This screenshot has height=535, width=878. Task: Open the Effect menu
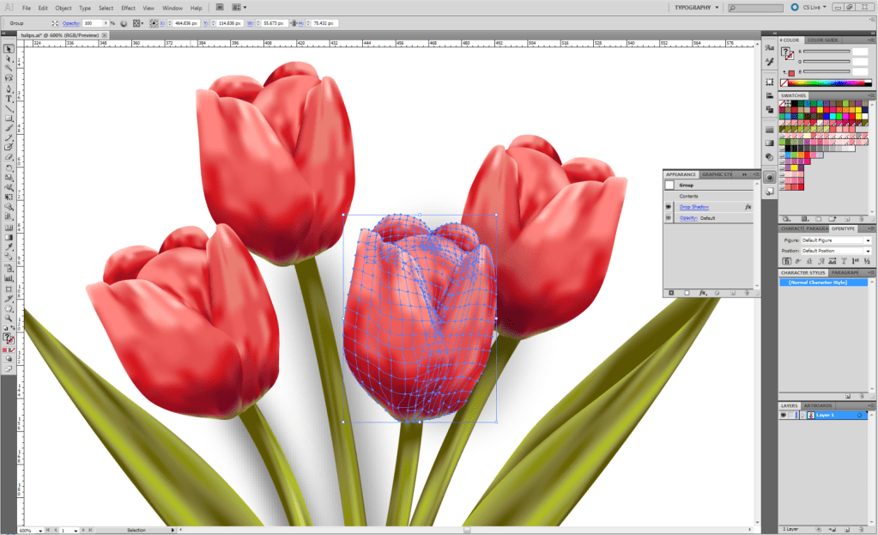pos(127,8)
